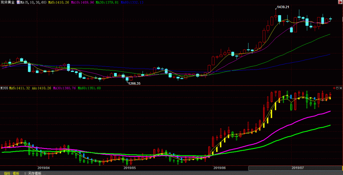The width and height of the screenshot is (343, 175).
Task: Click the AA:1410.26 value
Action: pyautogui.click(x=42, y=88)
